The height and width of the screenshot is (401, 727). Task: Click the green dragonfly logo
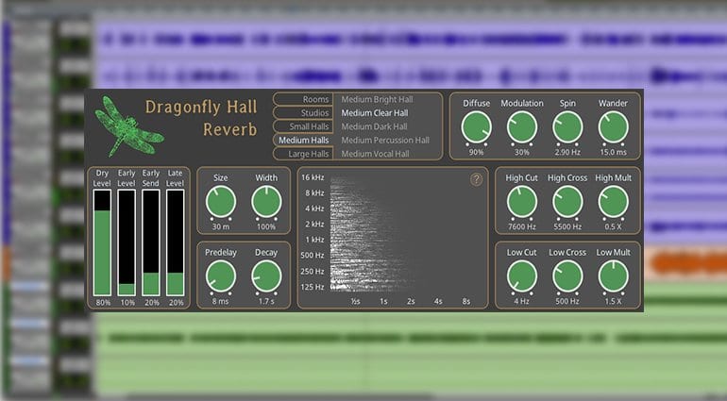[129, 125]
